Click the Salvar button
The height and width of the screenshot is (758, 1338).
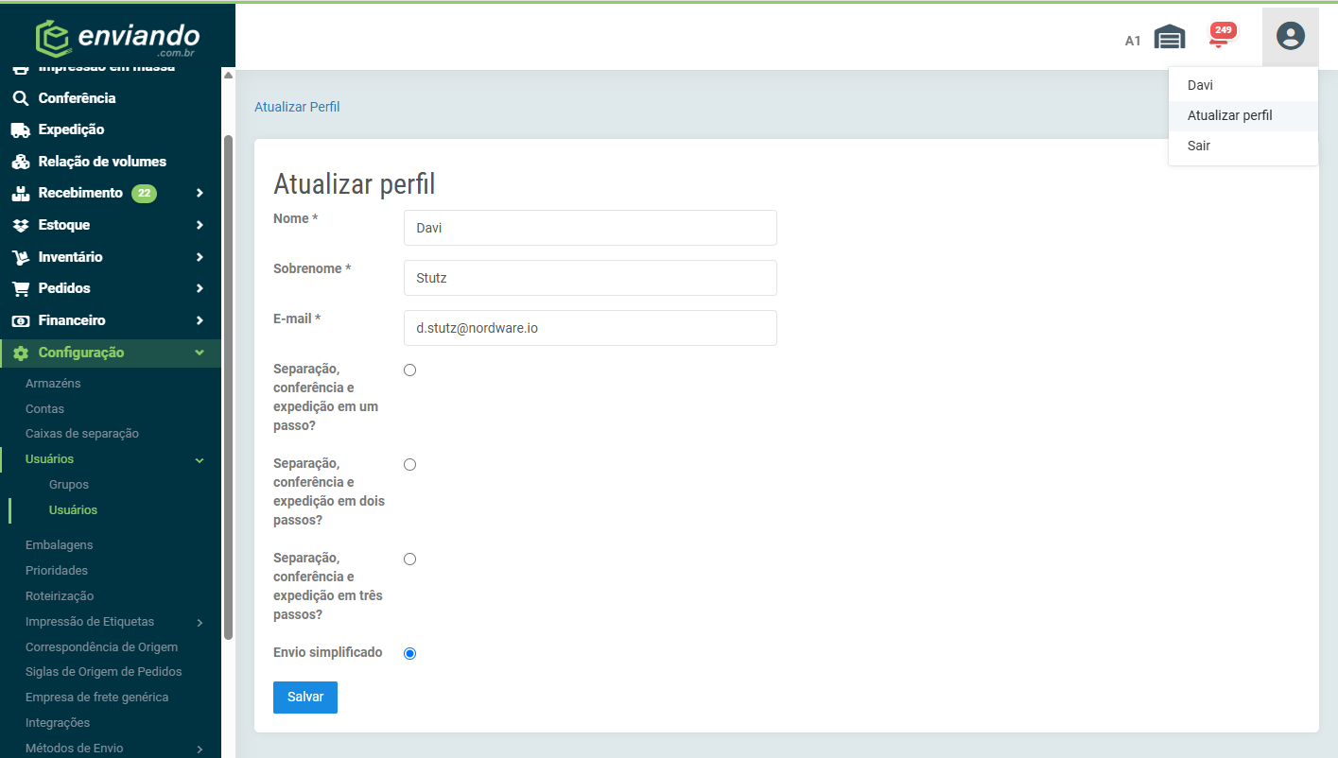coord(305,697)
